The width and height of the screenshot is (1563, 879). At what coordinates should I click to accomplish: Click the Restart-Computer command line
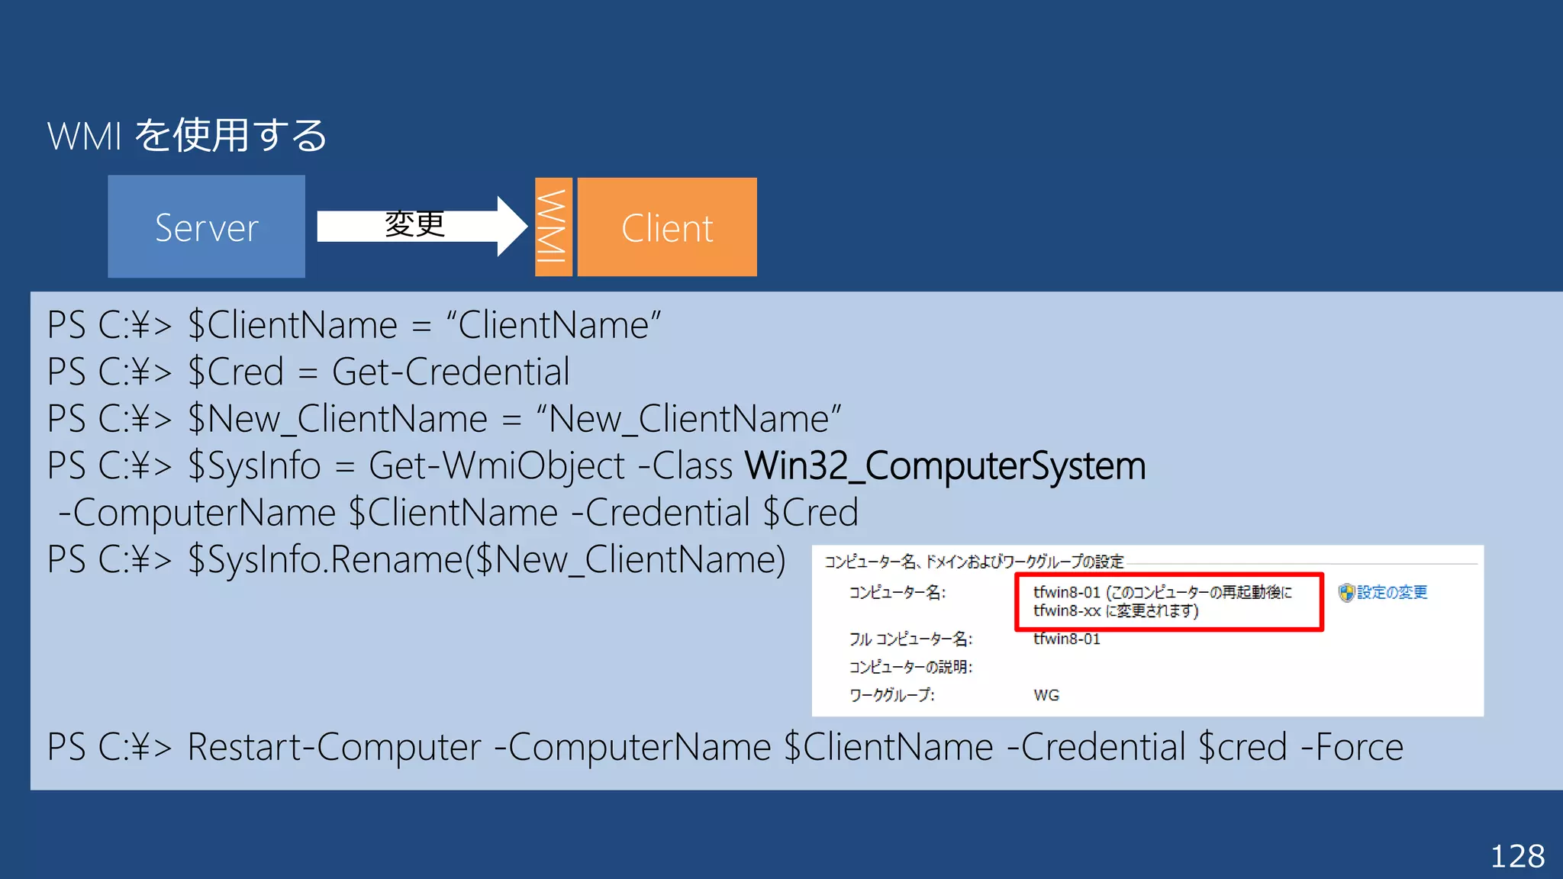725,747
